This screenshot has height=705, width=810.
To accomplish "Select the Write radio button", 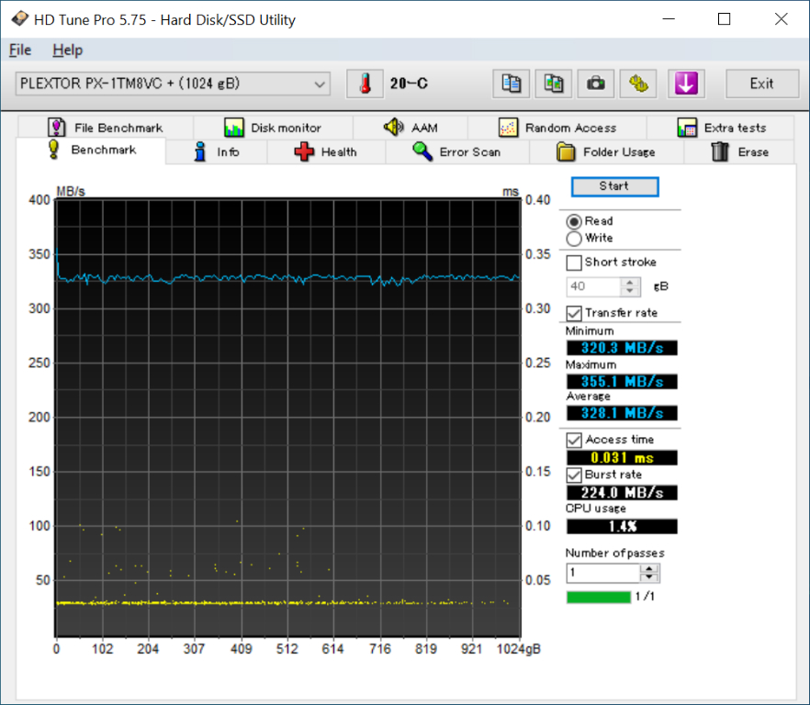I will 575,239.
